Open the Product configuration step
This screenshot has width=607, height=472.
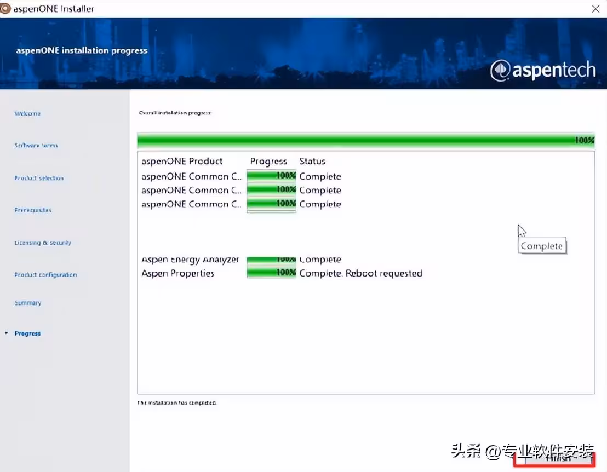pos(45,275)
